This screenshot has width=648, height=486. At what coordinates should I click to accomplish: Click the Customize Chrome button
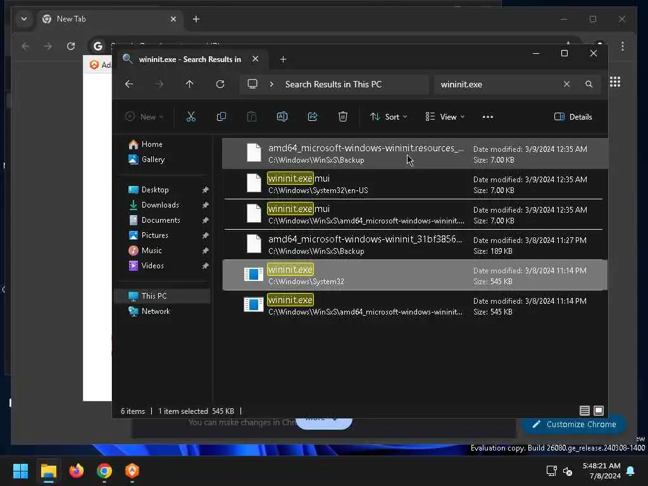click(573, 425)
